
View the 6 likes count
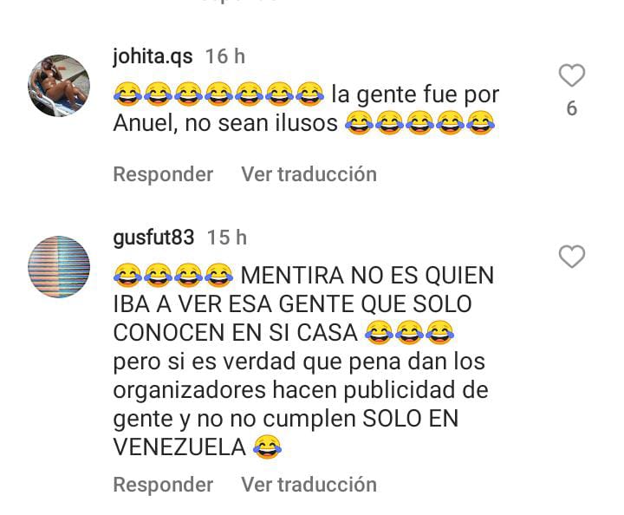coord(572,108)
